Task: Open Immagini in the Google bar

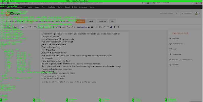Action: click(x=28, y=7)
